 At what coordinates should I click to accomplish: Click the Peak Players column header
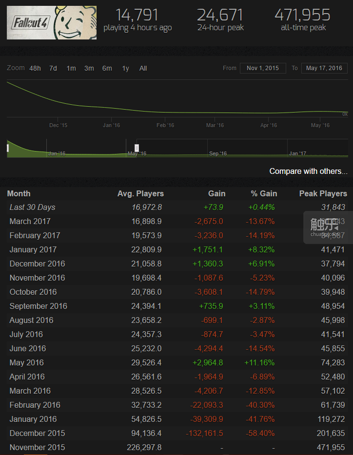323,193
